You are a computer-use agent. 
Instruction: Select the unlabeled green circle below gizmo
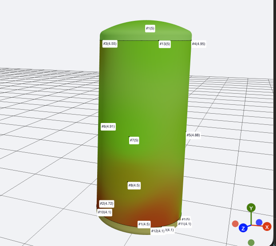pos(251,242)
